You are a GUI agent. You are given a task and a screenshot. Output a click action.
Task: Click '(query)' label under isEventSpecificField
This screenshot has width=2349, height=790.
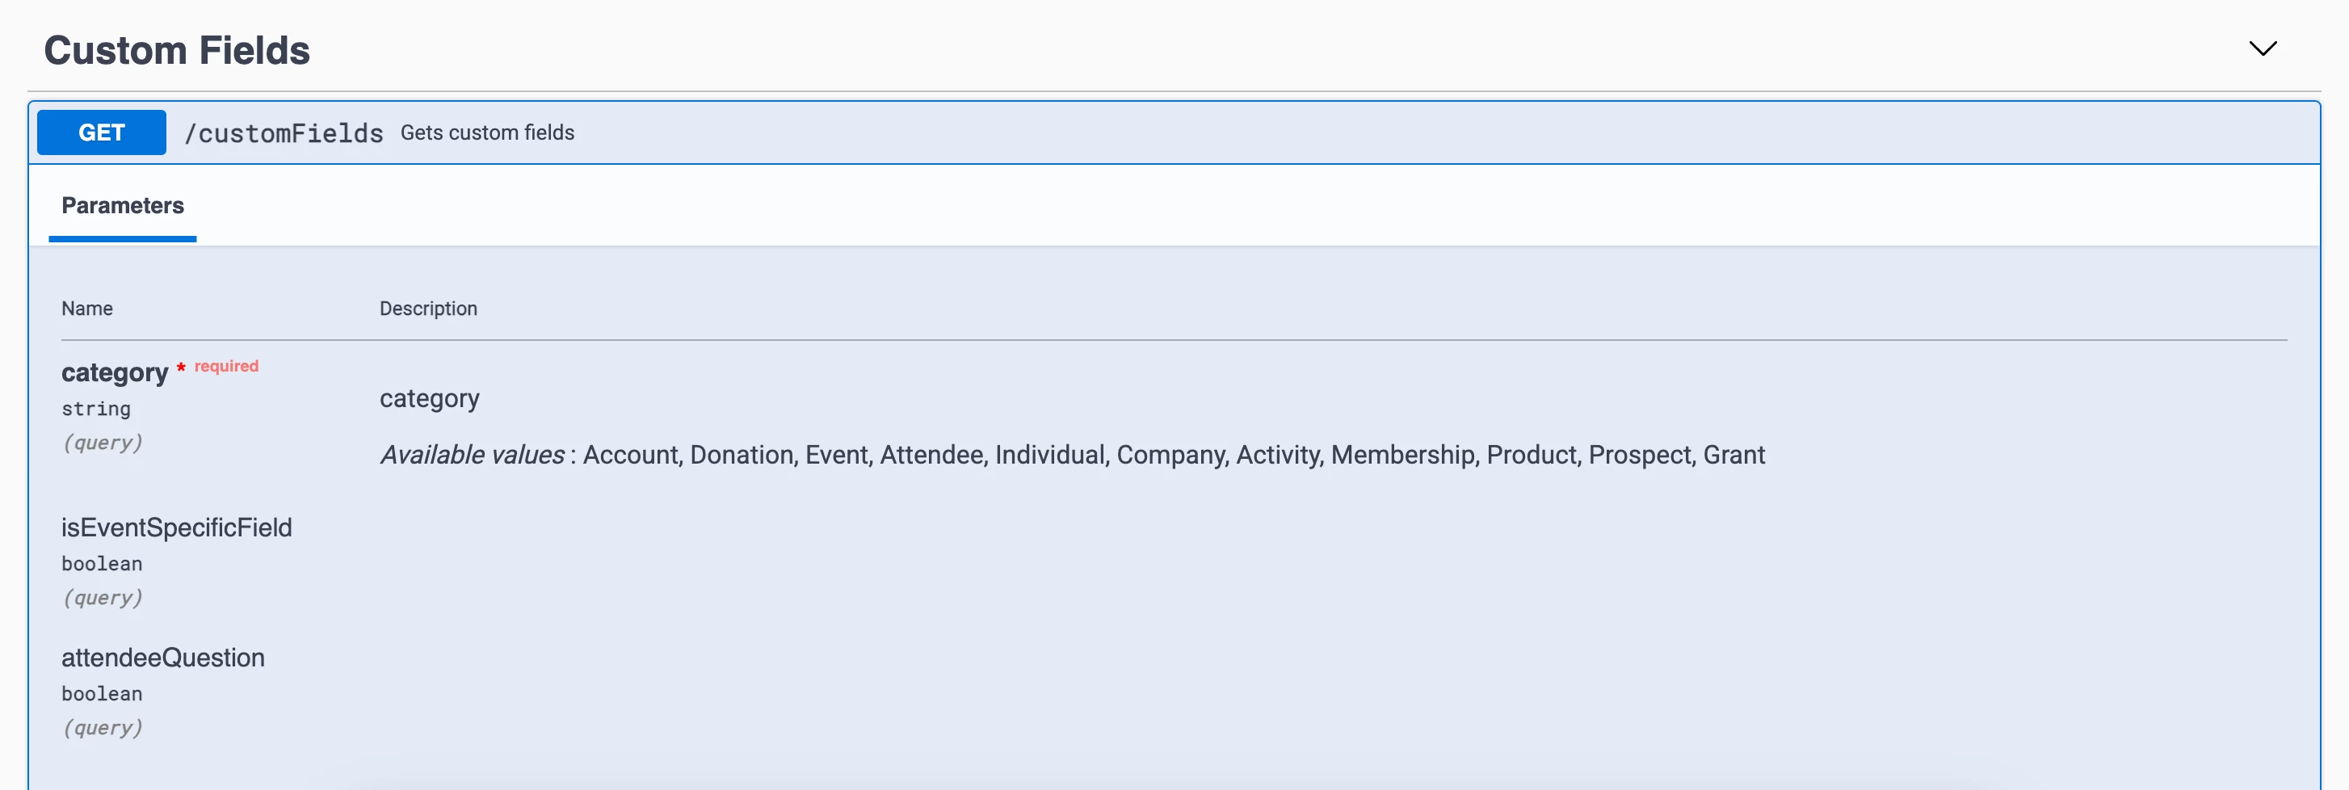[x=102, y=598]
